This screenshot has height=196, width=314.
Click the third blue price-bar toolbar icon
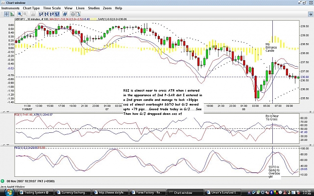click(52, 14)
